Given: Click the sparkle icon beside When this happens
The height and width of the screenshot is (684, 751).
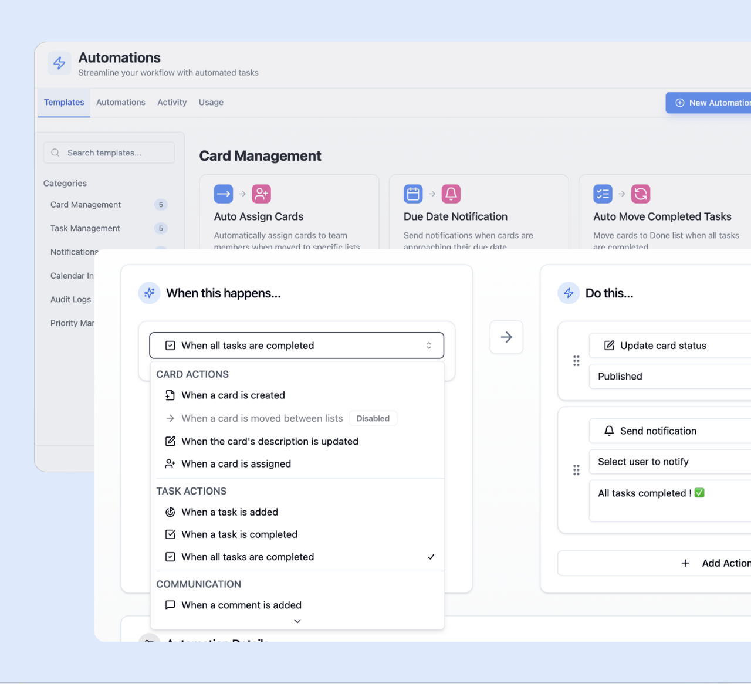Looking at the screenshot, I should click(x=149, y=293).
